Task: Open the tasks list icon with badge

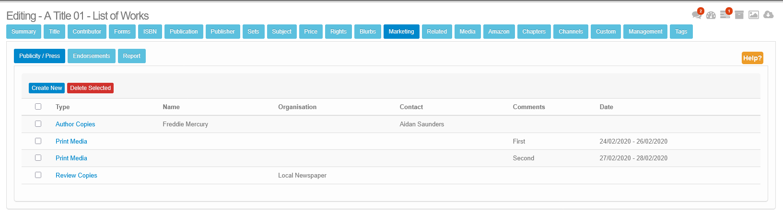Action: point(725,15)
